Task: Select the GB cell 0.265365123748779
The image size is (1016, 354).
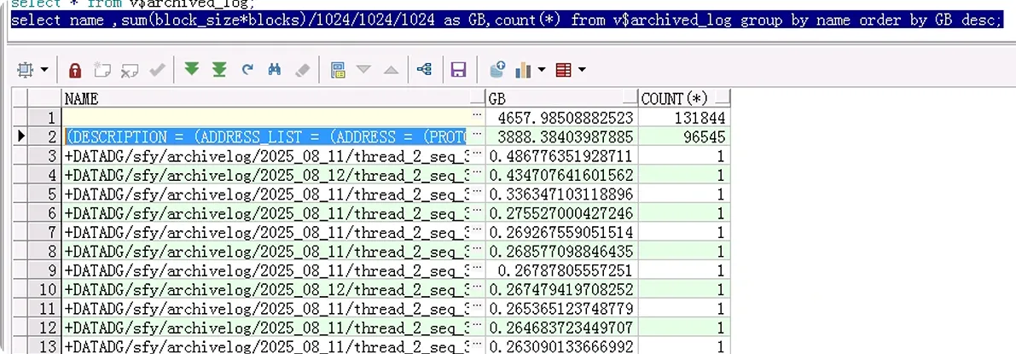Action: [x=562, y=308]
